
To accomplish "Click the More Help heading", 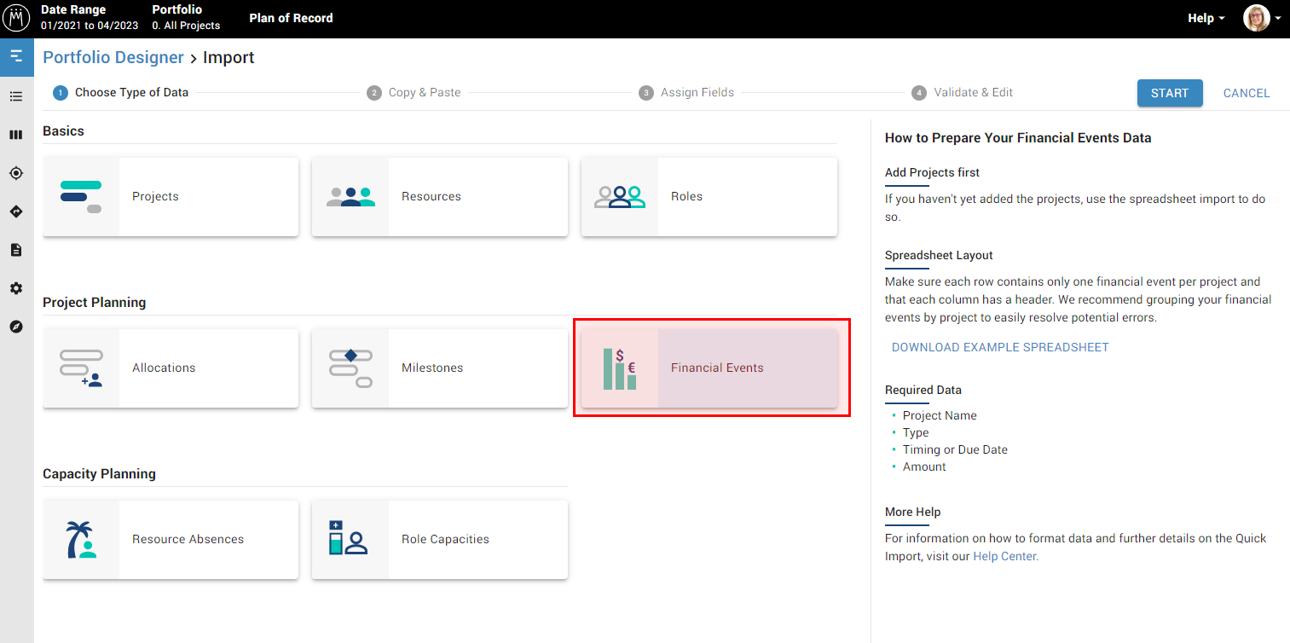I will click(913, 512).
